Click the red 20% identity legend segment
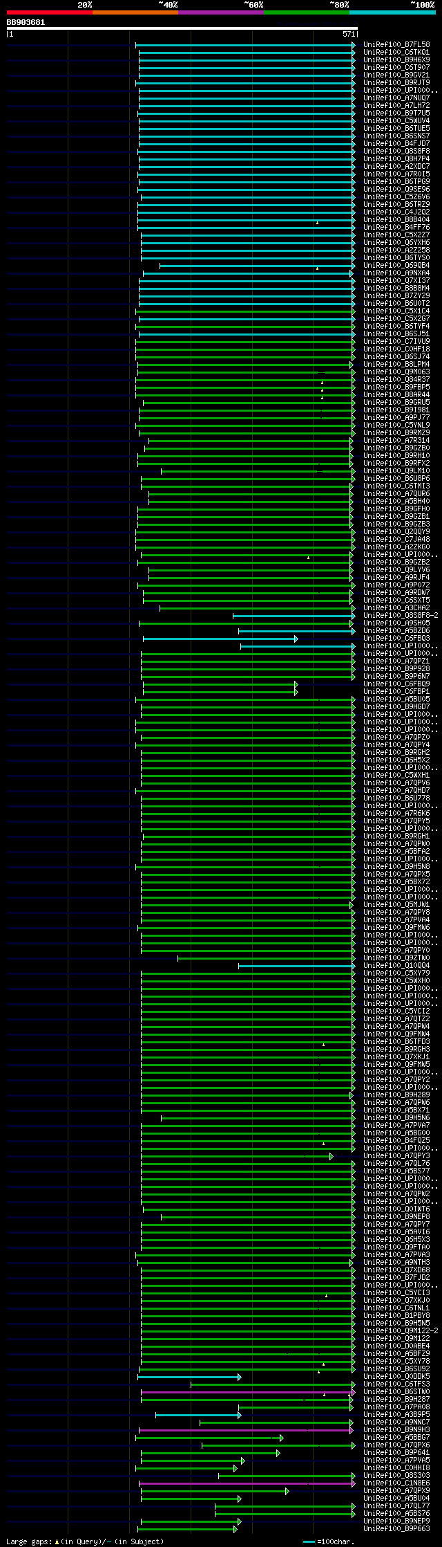442x1547 pixels. coord(50,12)
